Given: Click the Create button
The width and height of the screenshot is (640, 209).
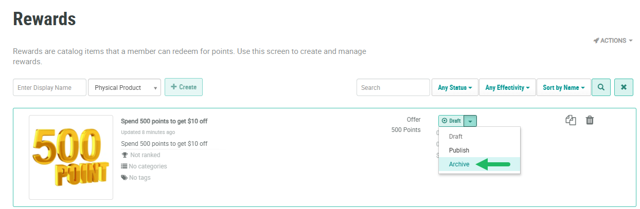Looking at the screenshot, I should [x=184, y=87].
